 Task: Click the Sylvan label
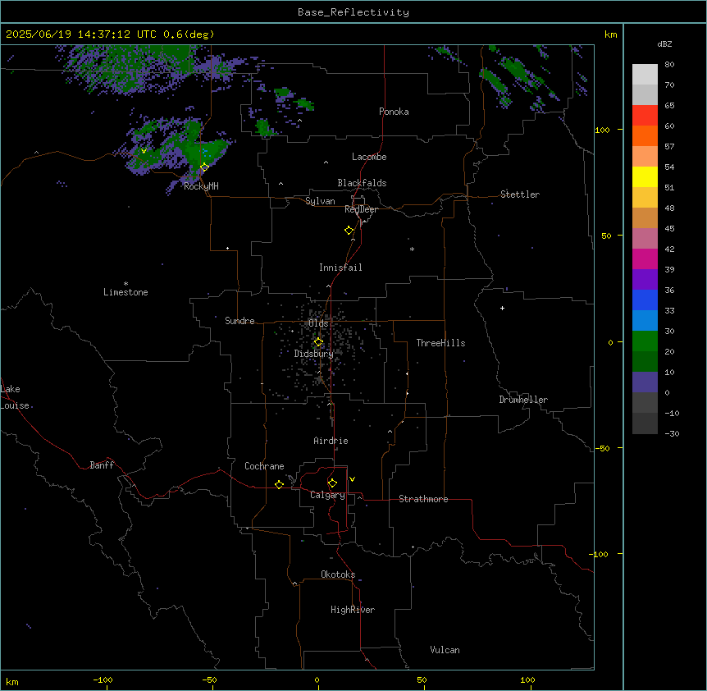[x=320, y=201]
